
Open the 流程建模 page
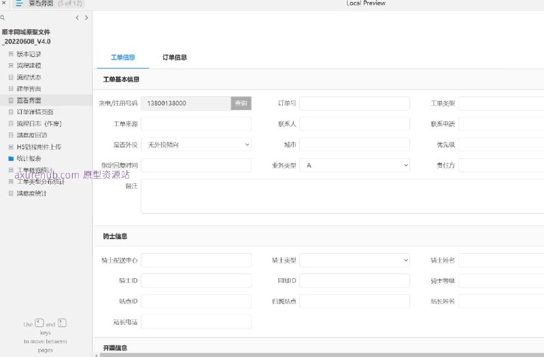pyautogui.click(x=29, y=65)
